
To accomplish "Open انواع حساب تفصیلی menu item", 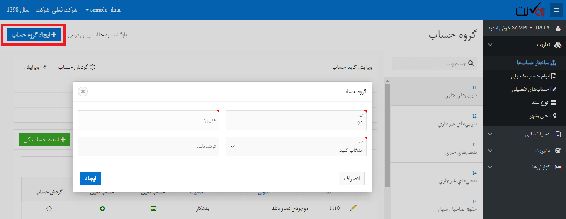I will point(534,76).
